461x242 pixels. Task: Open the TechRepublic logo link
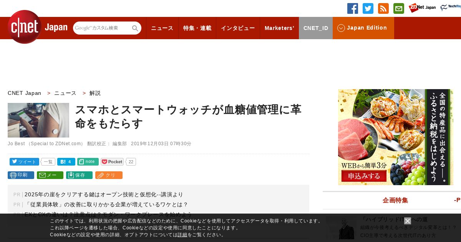click(451, 8)
